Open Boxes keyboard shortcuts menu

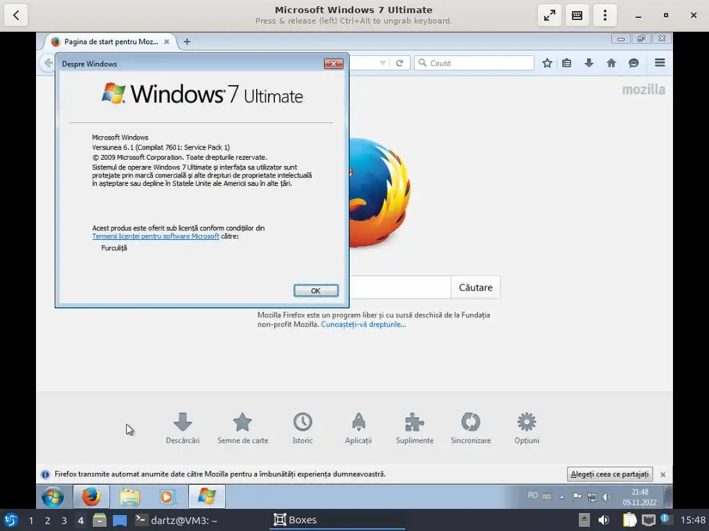[x=577, y=15]
